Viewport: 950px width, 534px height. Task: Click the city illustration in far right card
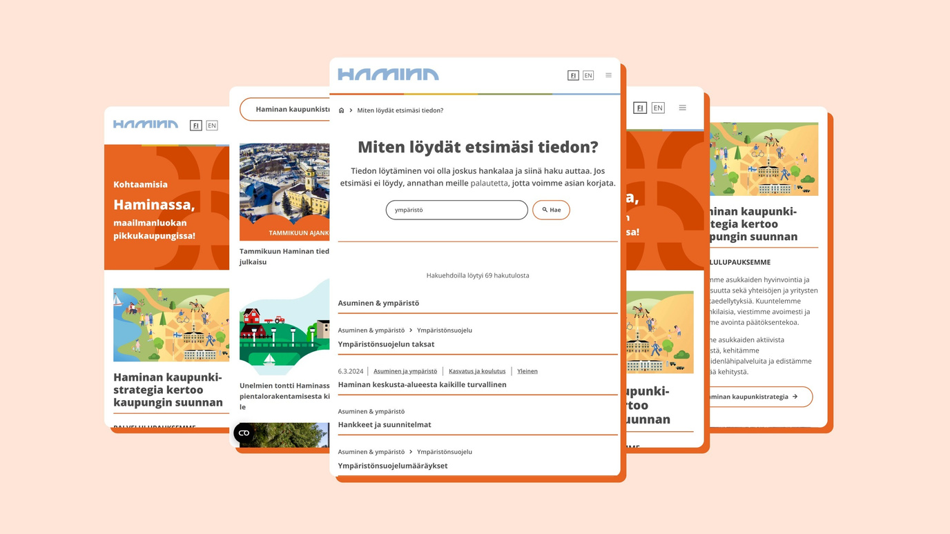(764, 159)
